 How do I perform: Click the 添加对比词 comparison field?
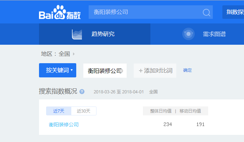coord(155,71)
